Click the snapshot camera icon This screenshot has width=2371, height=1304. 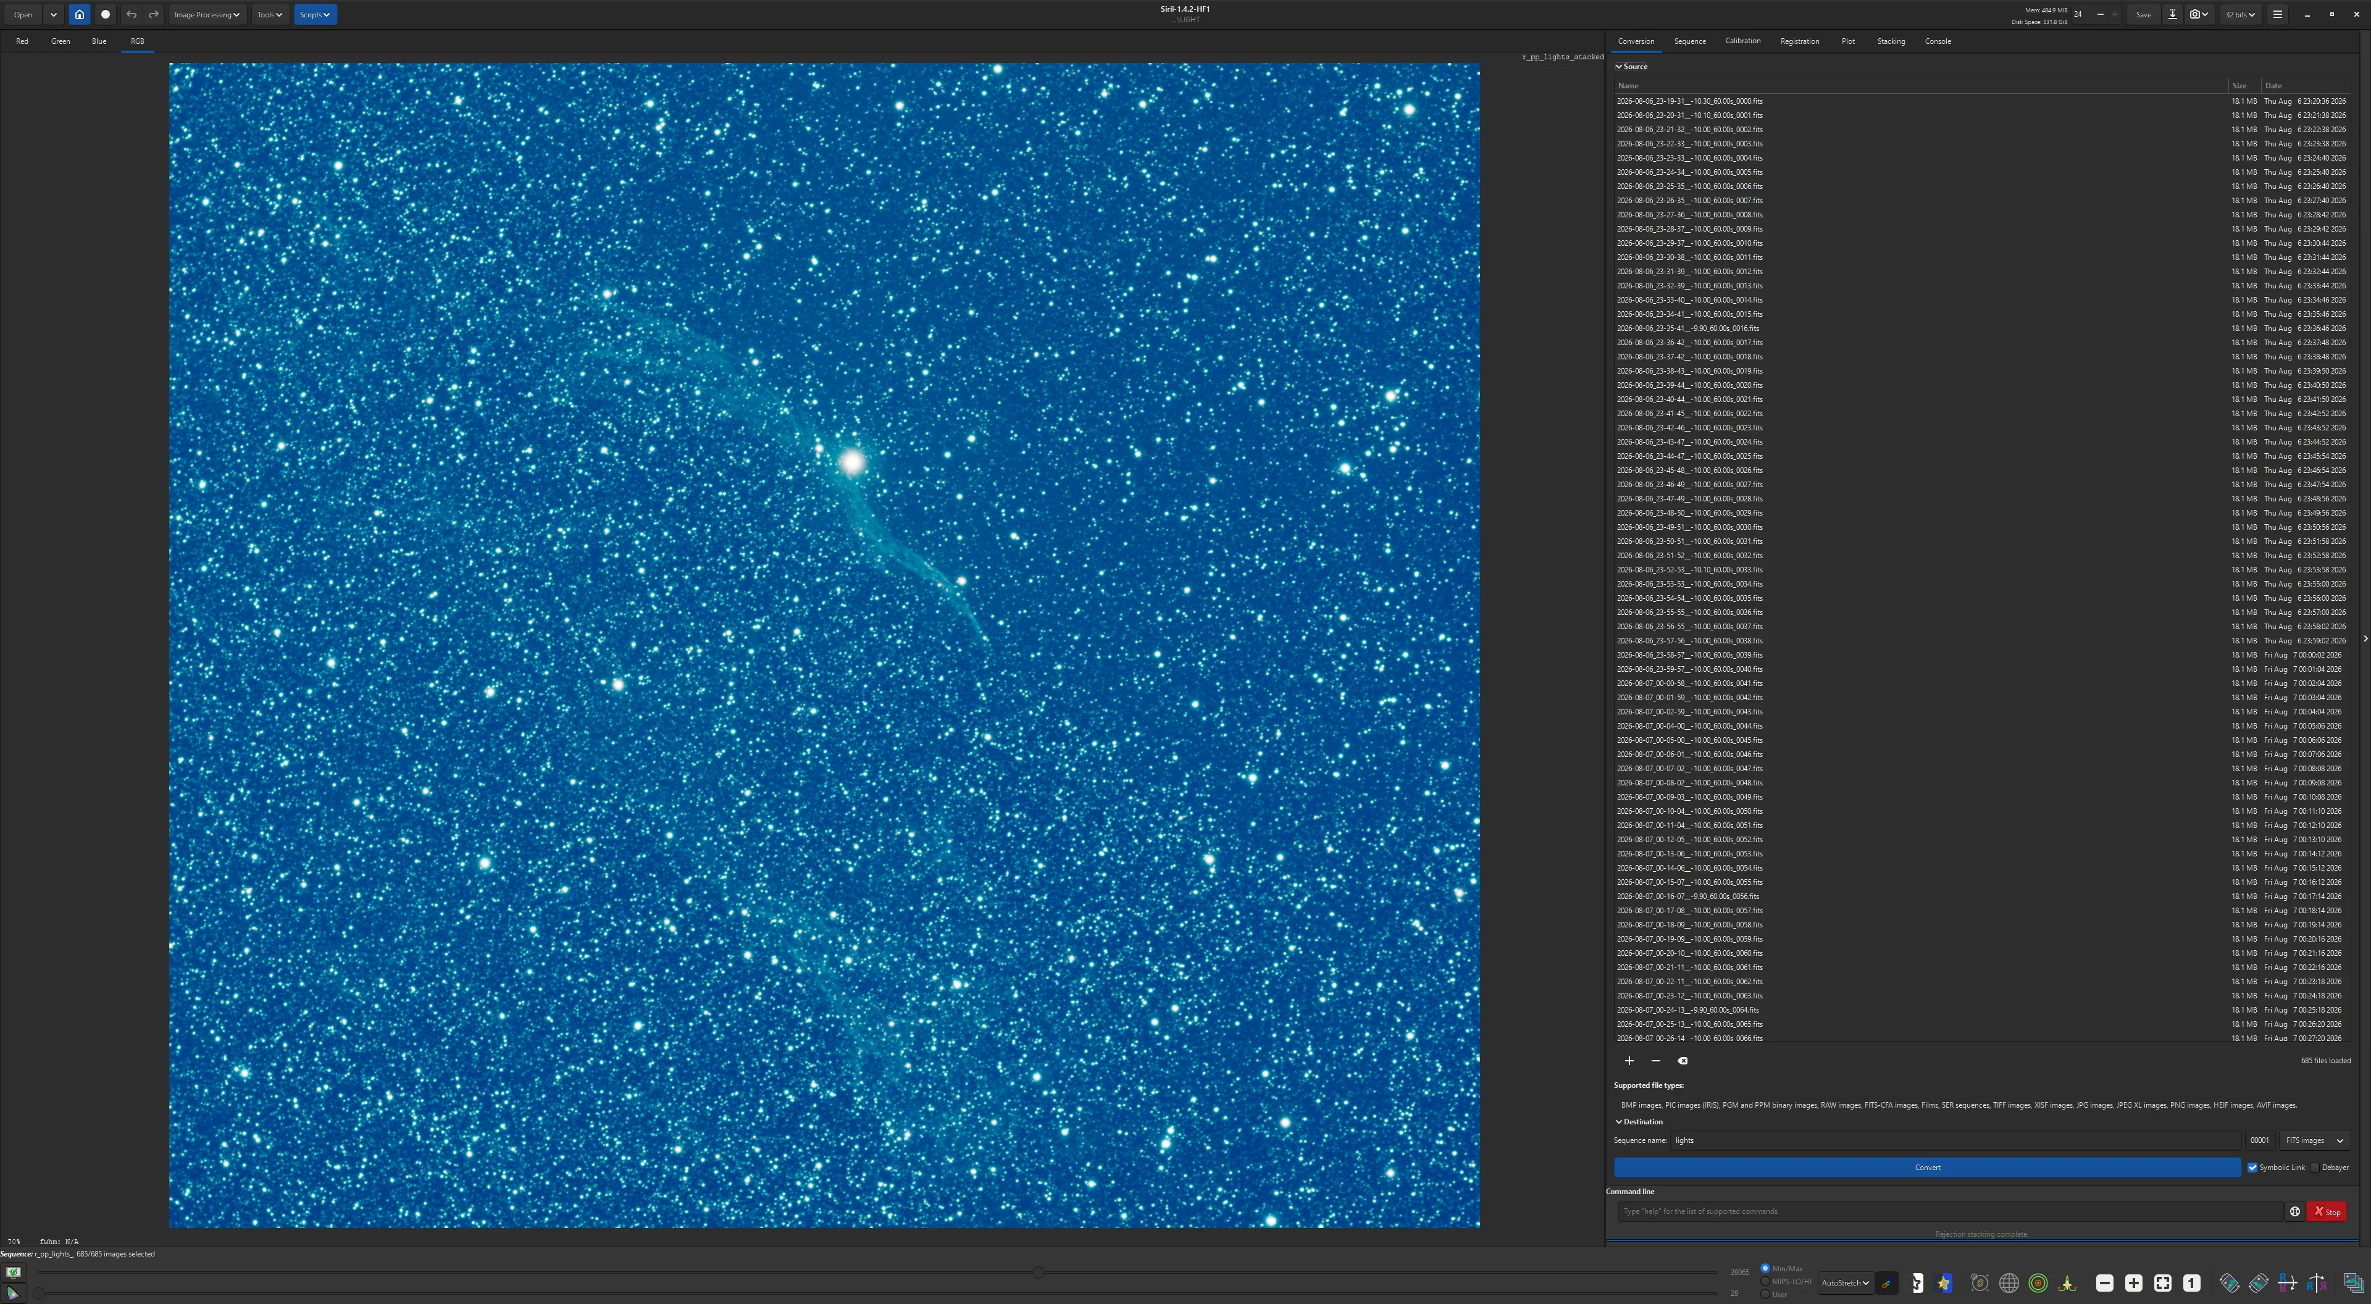(x=2198, y=15)
